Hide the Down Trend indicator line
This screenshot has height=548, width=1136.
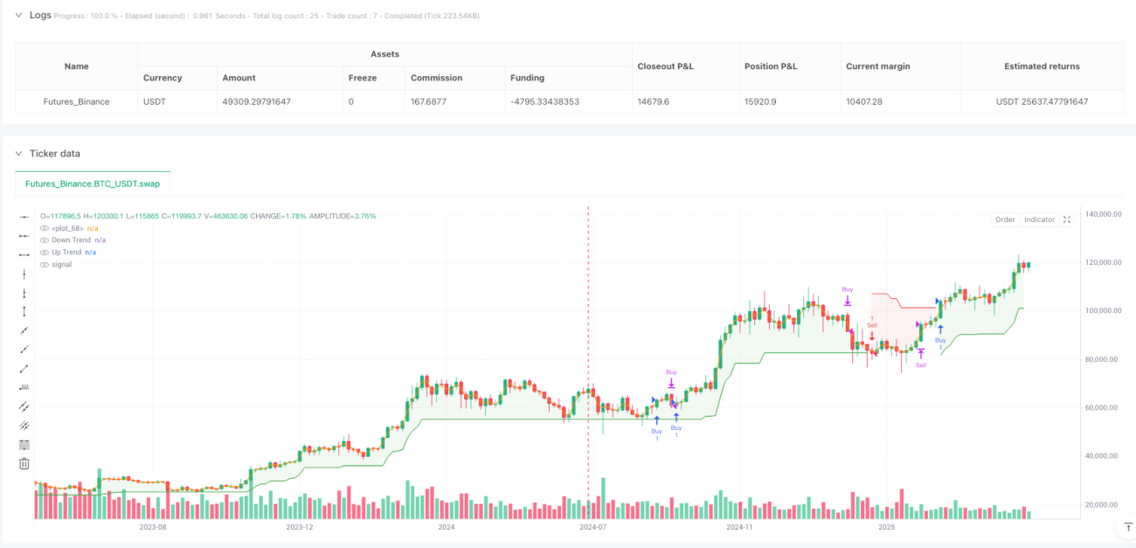pos(44,239)
